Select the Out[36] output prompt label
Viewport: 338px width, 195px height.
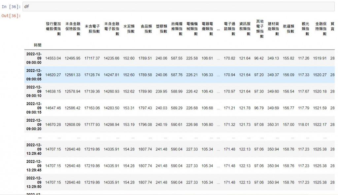(x=11, y=16)
